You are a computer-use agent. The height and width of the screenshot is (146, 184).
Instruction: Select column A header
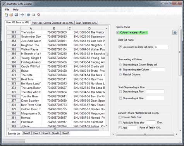(x=31, y=28)
